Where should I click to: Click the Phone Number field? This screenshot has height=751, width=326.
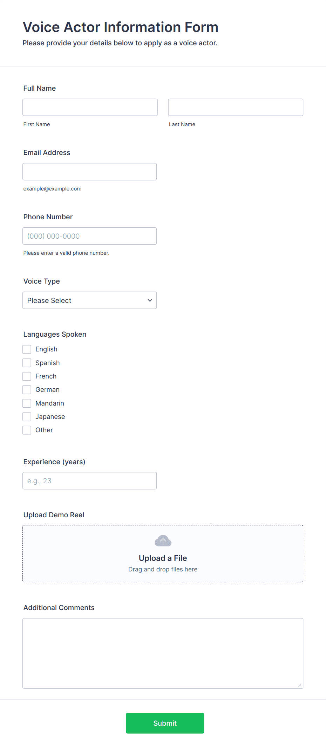[x=90, y=236]
